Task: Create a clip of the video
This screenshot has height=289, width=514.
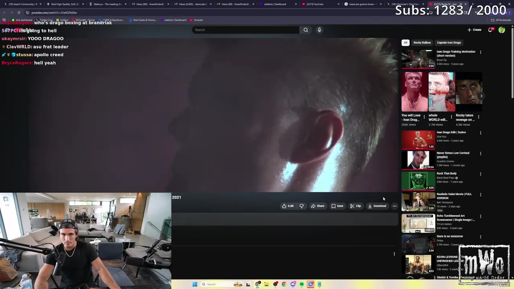Action: coord(355,206)
